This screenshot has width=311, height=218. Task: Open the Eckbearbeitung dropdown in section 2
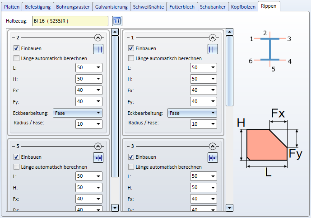pos(78,113)
